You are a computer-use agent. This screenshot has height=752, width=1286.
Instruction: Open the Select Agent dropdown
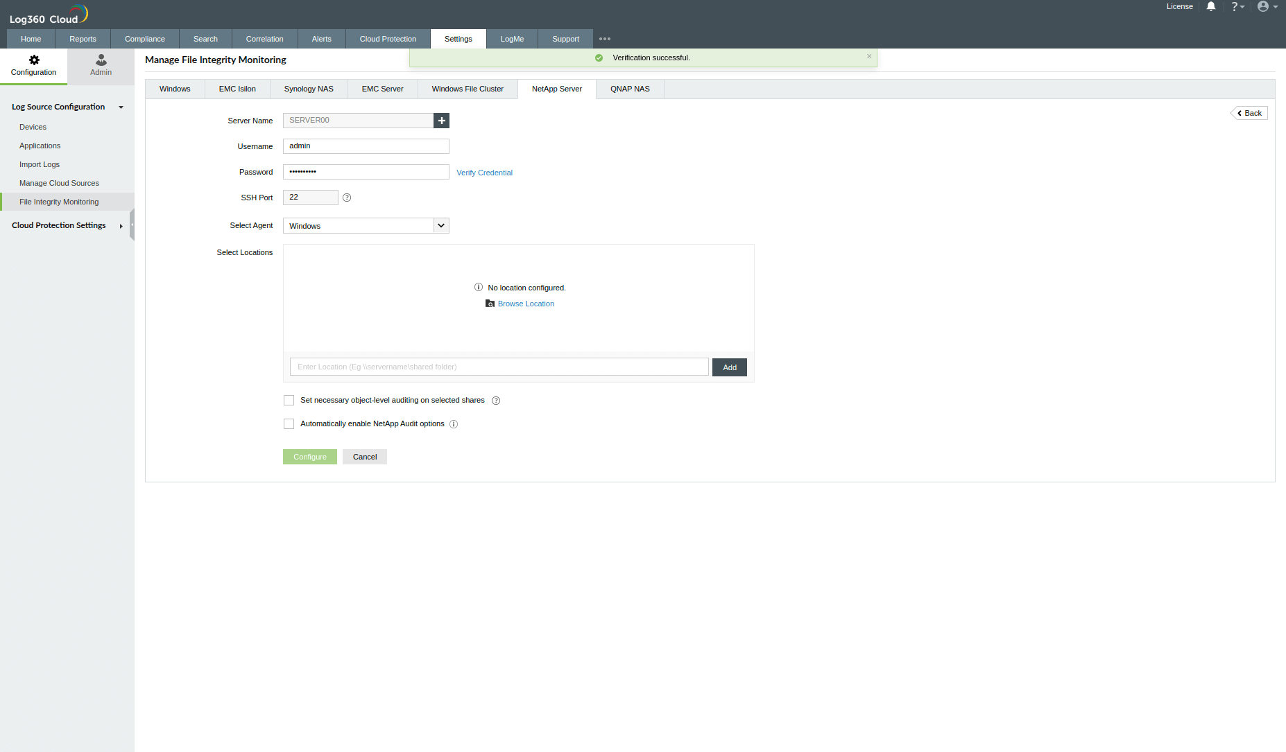[441, 225]
